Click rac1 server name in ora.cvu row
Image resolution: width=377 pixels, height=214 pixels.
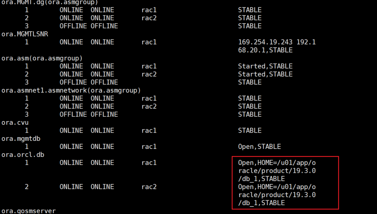pyautogui.click(x=149, y=130)
